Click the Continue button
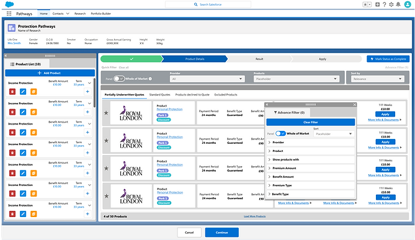 (x=222, y=233)
